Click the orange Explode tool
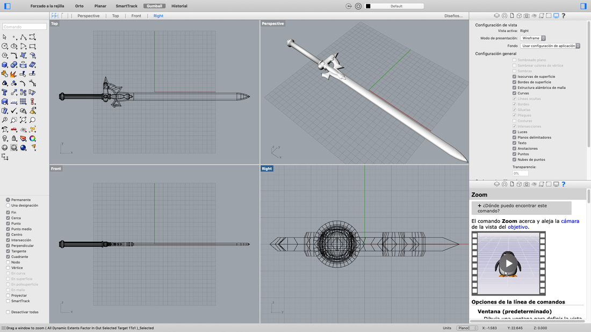591x332 pixels. click(14, 74)
